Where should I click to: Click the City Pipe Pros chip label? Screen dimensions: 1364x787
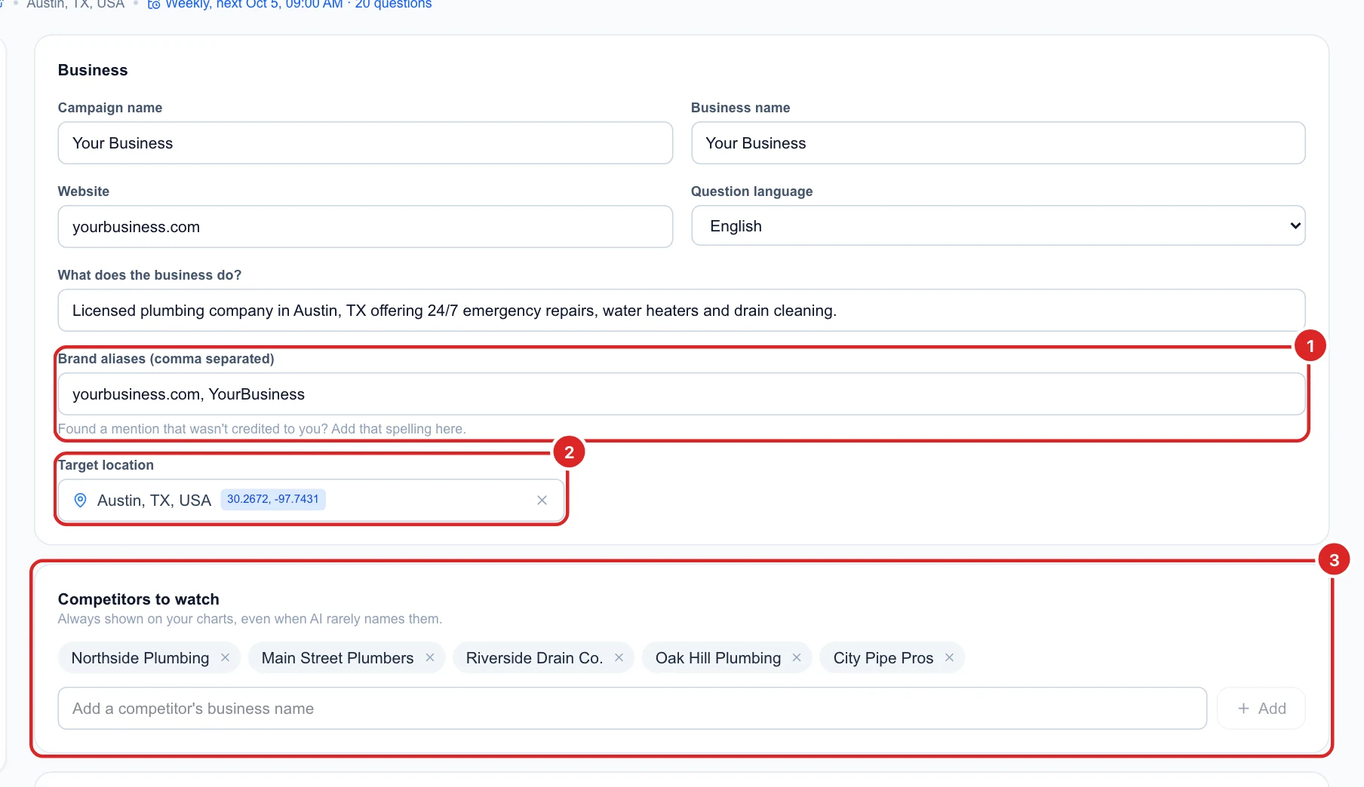[883, 658]
